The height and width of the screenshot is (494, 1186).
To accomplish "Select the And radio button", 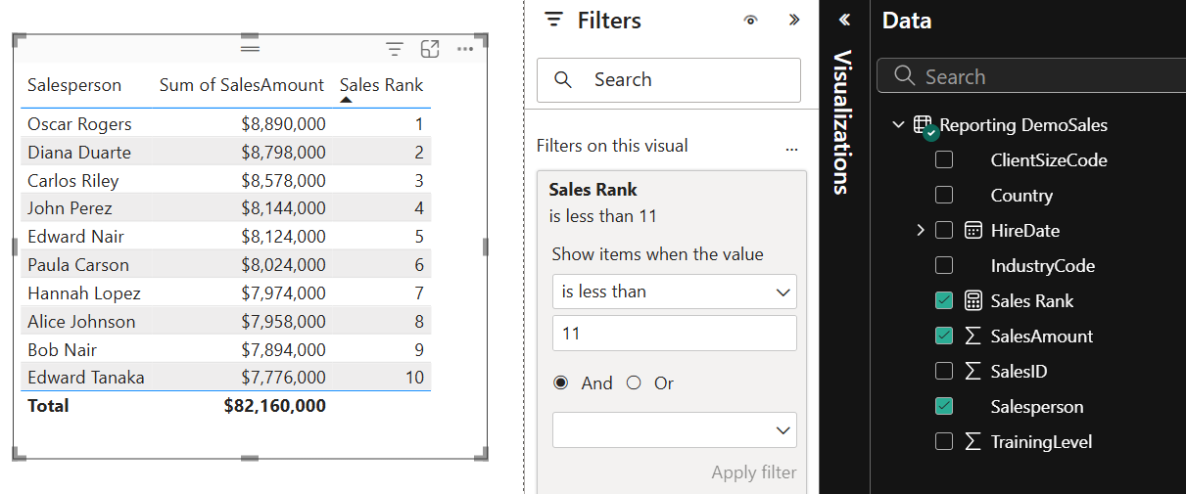I will click(560, 383).
